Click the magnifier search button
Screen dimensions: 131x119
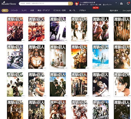[70, 4]
